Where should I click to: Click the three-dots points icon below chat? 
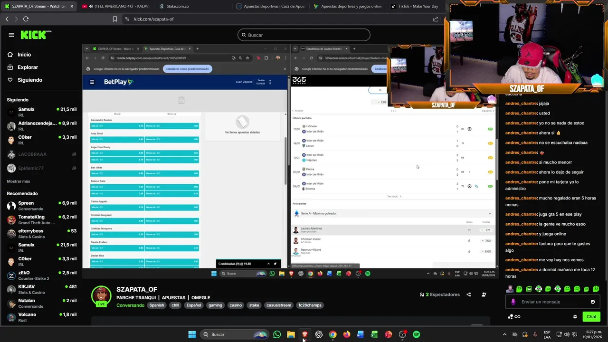click(x=510, y=317)
